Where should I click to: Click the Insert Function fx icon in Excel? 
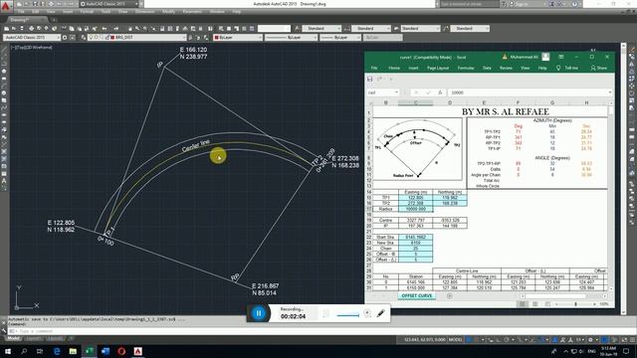pos(440,92)
